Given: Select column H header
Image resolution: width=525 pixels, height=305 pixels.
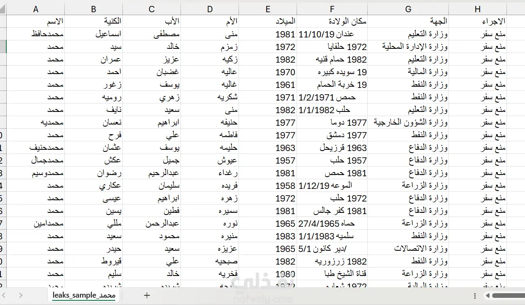Looking at the screenshot, I should 477,9.
